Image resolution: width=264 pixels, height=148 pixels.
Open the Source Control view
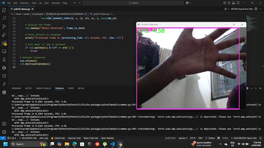pos(4,26)
